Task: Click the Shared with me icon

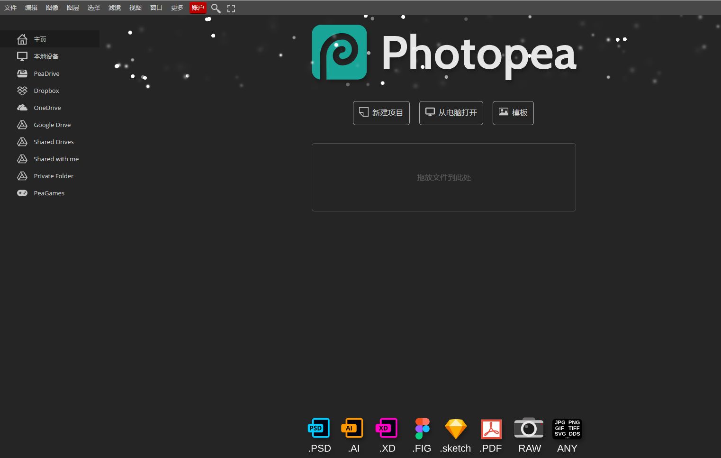Action: pyautogui.click(x=22, y=159)
